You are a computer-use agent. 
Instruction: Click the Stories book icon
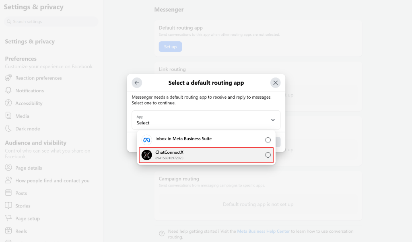(x=8, y=205)
